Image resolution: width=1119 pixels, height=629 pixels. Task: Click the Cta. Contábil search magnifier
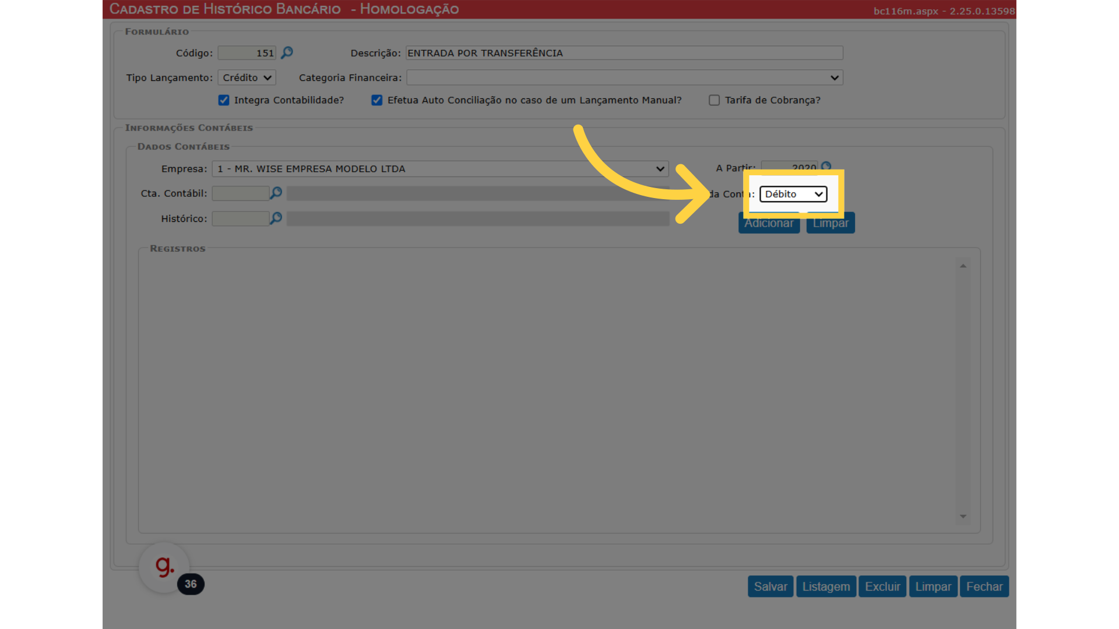click(x=276, y=193)
